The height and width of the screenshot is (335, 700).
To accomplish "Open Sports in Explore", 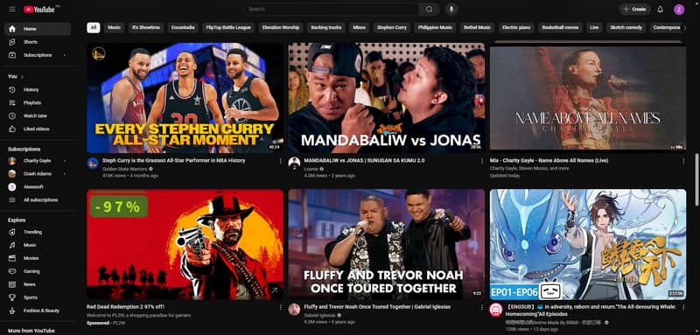I will coord(38,297).
